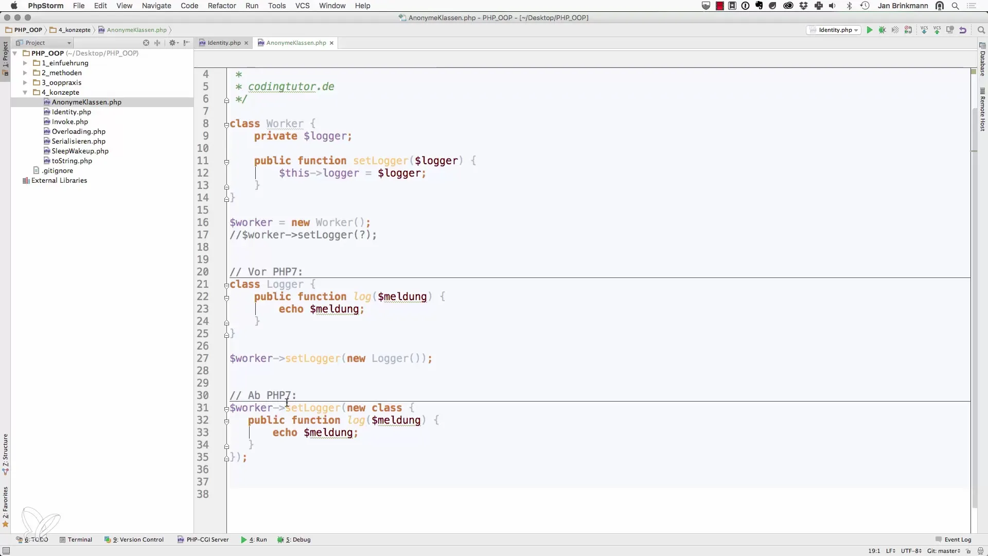This screenshot has height=556, width=988.
Task: Open the 9: Version Control tool window
Action: click(134, 540)
